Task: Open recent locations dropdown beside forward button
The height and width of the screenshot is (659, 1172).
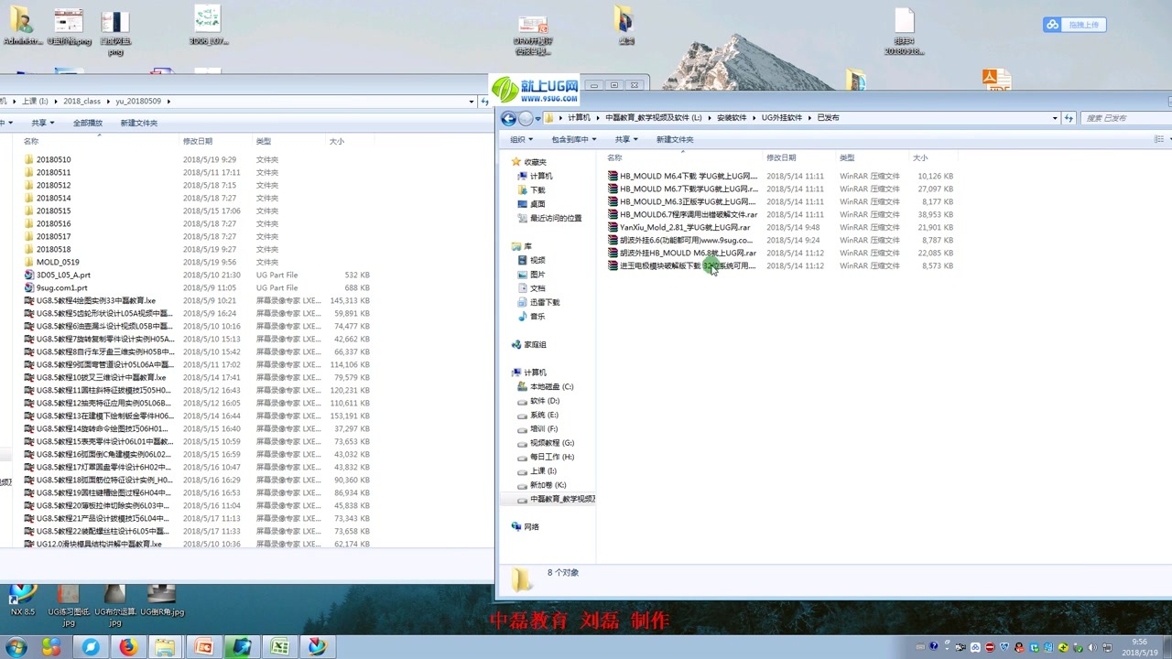Action: [x=537, y=118]
